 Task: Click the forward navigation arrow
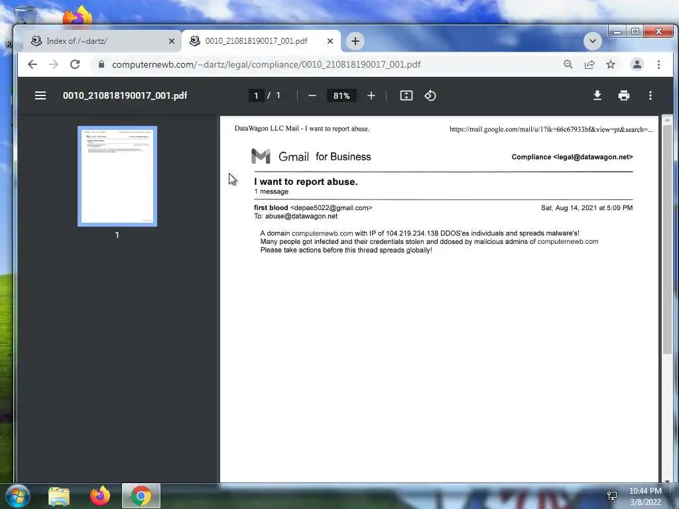(x=54, y=64)
